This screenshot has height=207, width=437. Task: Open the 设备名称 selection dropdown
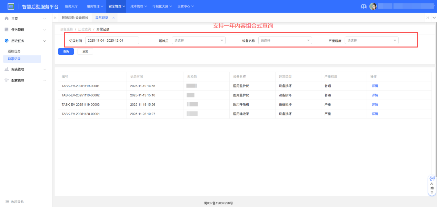285,40
